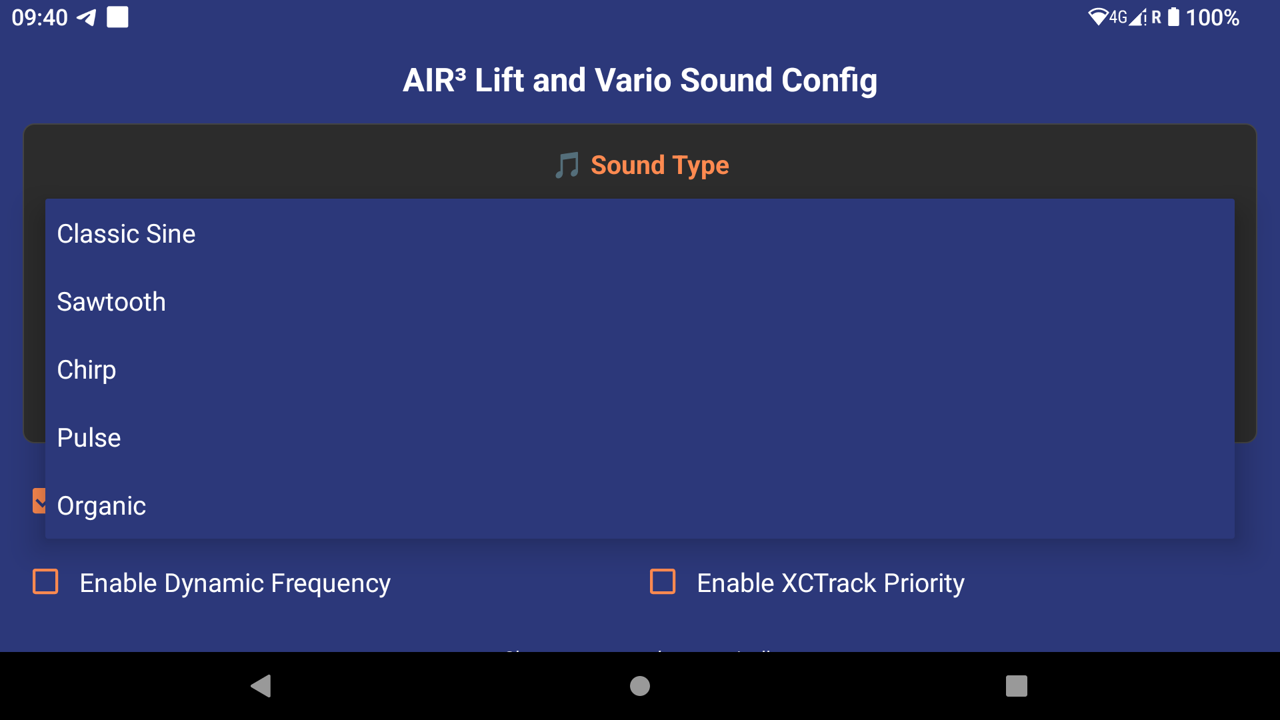
Task: Tap the Enable Dynamic Frequency label
Action: point(235,583)
